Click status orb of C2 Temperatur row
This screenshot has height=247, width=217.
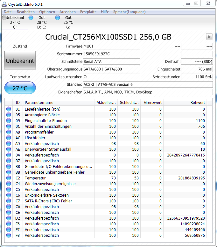[9, 178]
